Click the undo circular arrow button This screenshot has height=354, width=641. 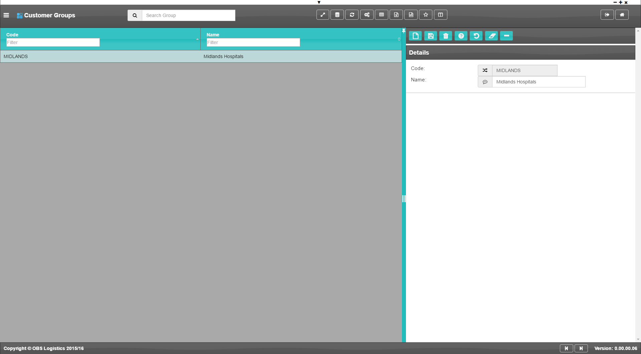click(x=476, y=36)
